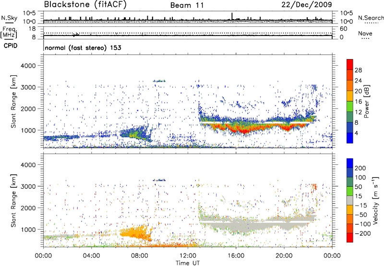Click the '12:00' time axis tick
The image size is (384, 266).
point(188,256)
